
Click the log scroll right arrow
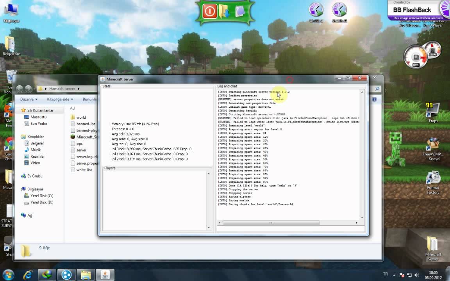[x=357, y=223]
